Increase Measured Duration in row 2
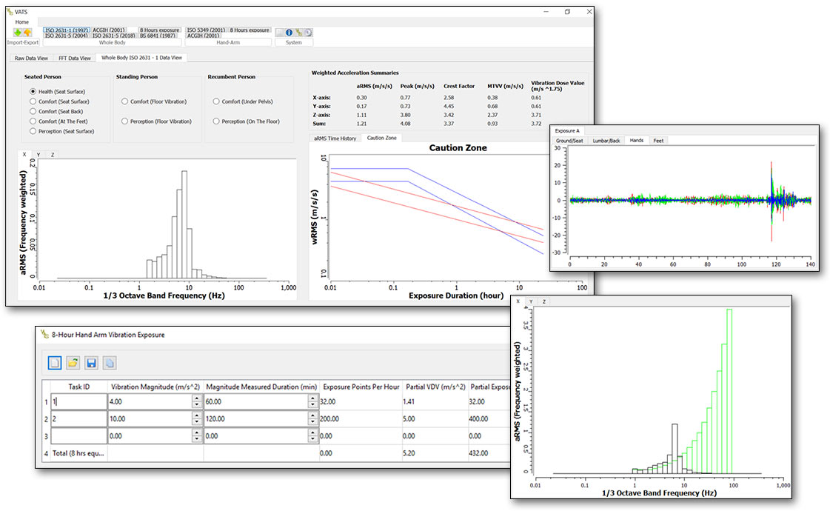 point(313,415)
